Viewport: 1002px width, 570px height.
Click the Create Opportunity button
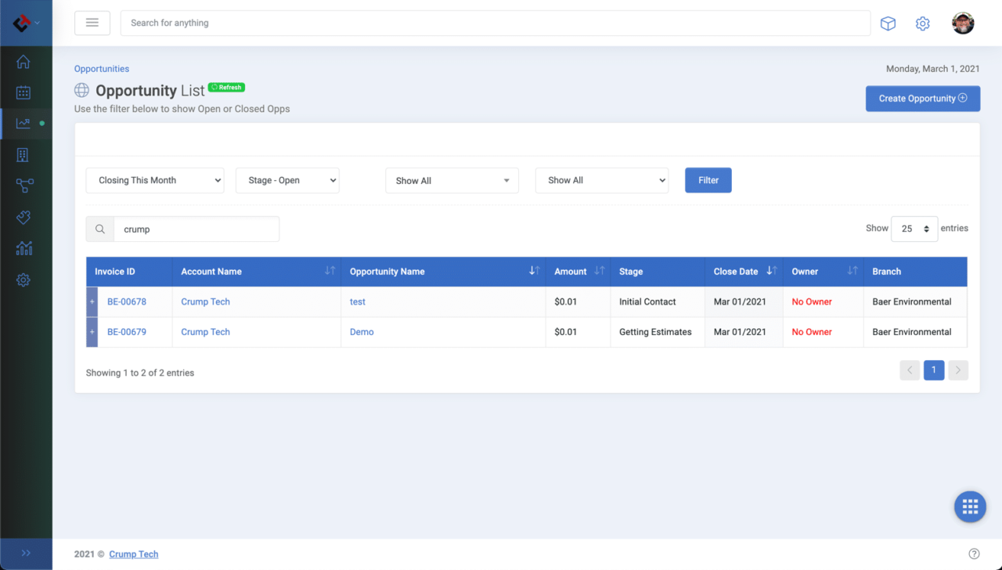click(x=922, y=99)
